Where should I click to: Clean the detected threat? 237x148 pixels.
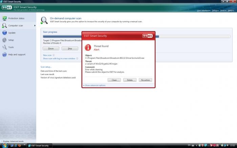pos(114,80)
